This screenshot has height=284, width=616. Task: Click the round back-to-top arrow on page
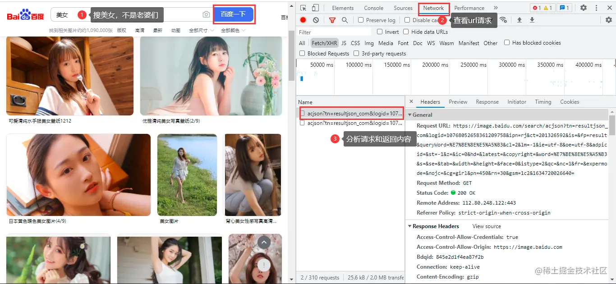click(x=264, y=243)
